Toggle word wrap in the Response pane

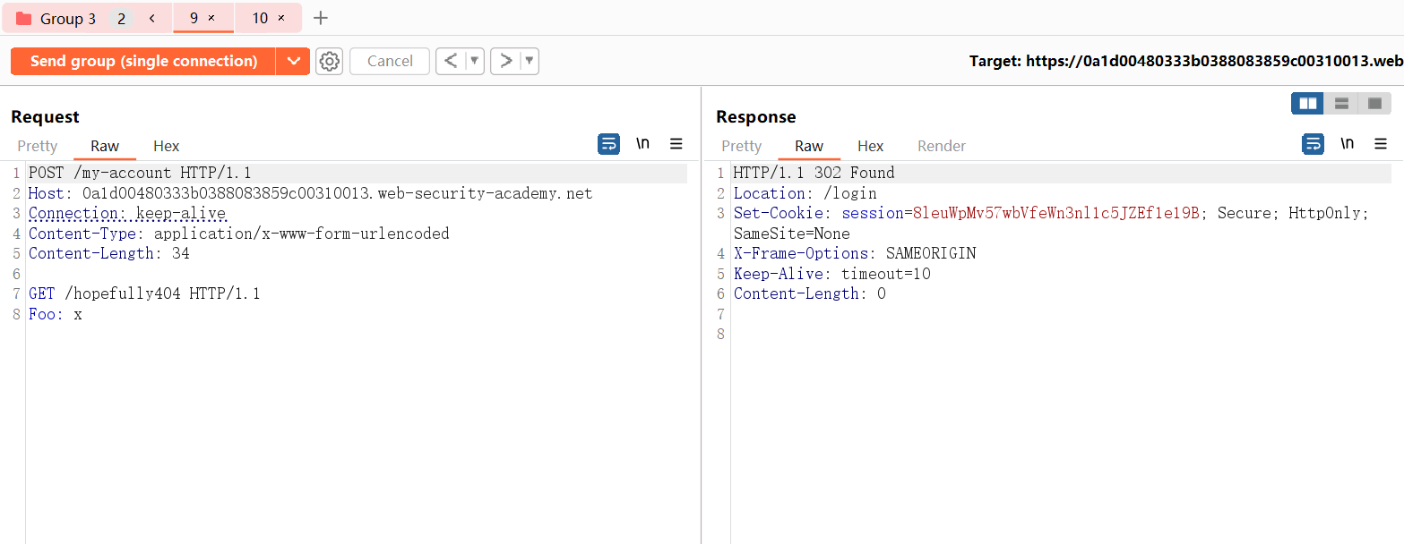pyautogui.click(x=1313, y=144)
